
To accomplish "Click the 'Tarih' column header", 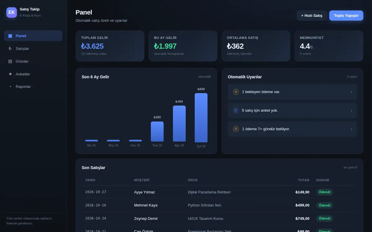I will (90, 180).
